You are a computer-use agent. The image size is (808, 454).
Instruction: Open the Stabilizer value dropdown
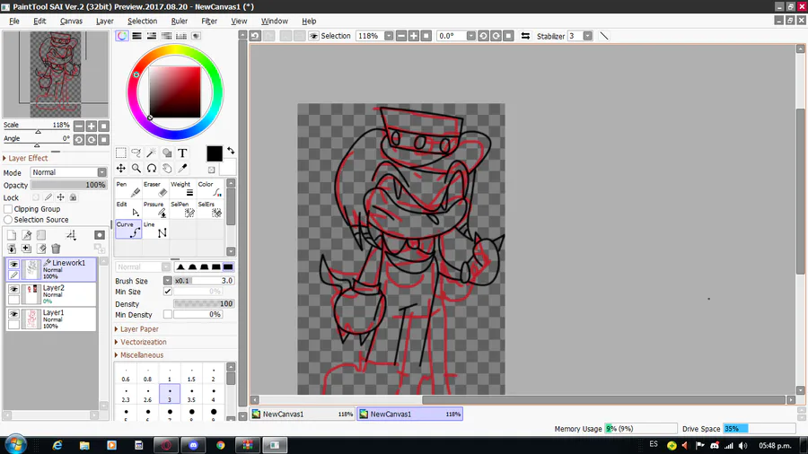[587, 36]
